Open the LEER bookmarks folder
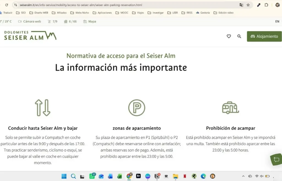Screen dimensions: 282x181 pyautogui.click(x=172, y=13)
